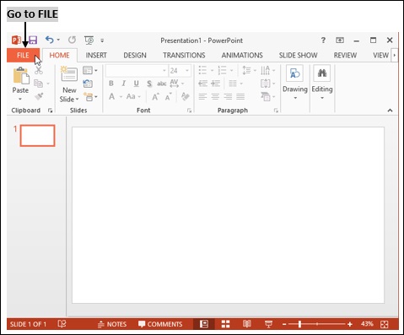Switch to the DESIGN tab
The image size is (404, 335).
(135, 55)
